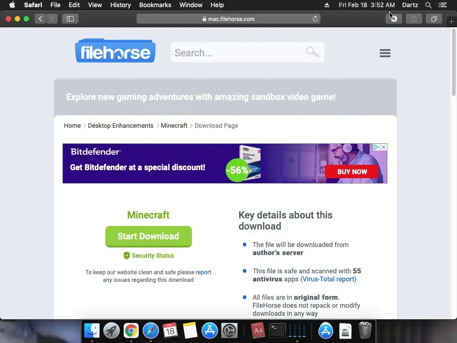Click the report link
The height and width of the screenshot is (343, 457).
point(204,272)
